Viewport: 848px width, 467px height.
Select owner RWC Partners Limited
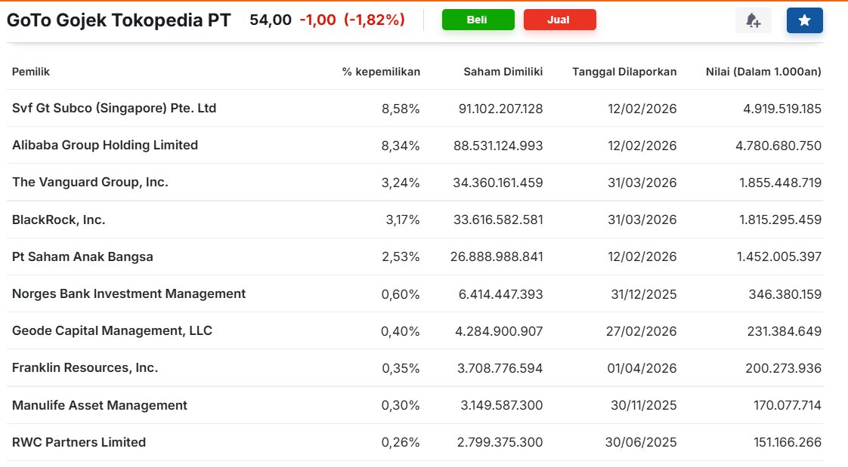pyautogui.click(x=79, y=442)
